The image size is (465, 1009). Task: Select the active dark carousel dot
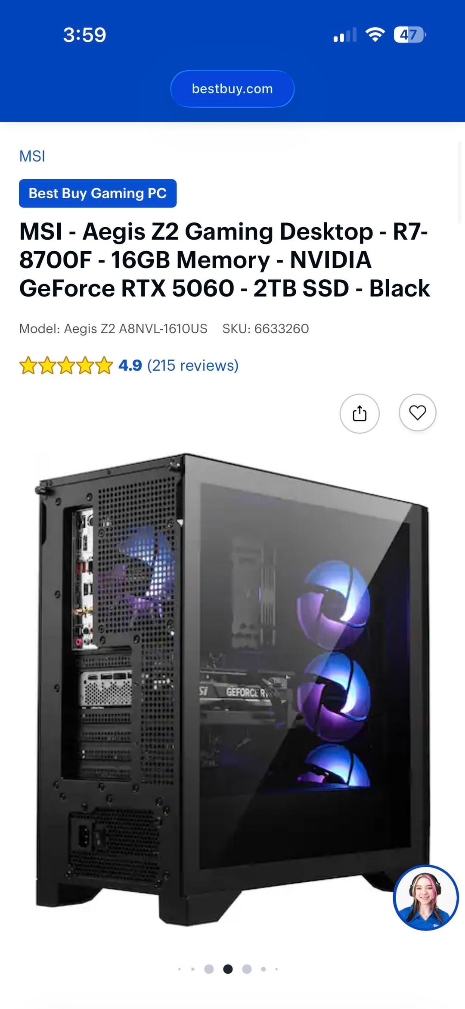click(228, 969)
